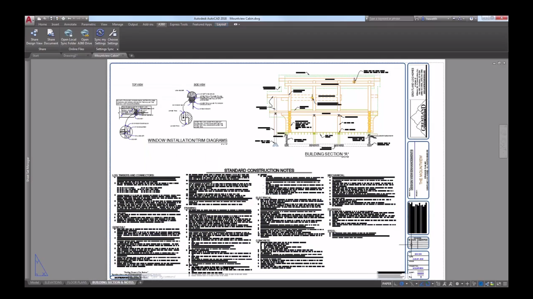Image resolution: width=533 pixels, height=299 pixels.
Task: Open the status bar Customization menu icon
Action: pos(505,284)
